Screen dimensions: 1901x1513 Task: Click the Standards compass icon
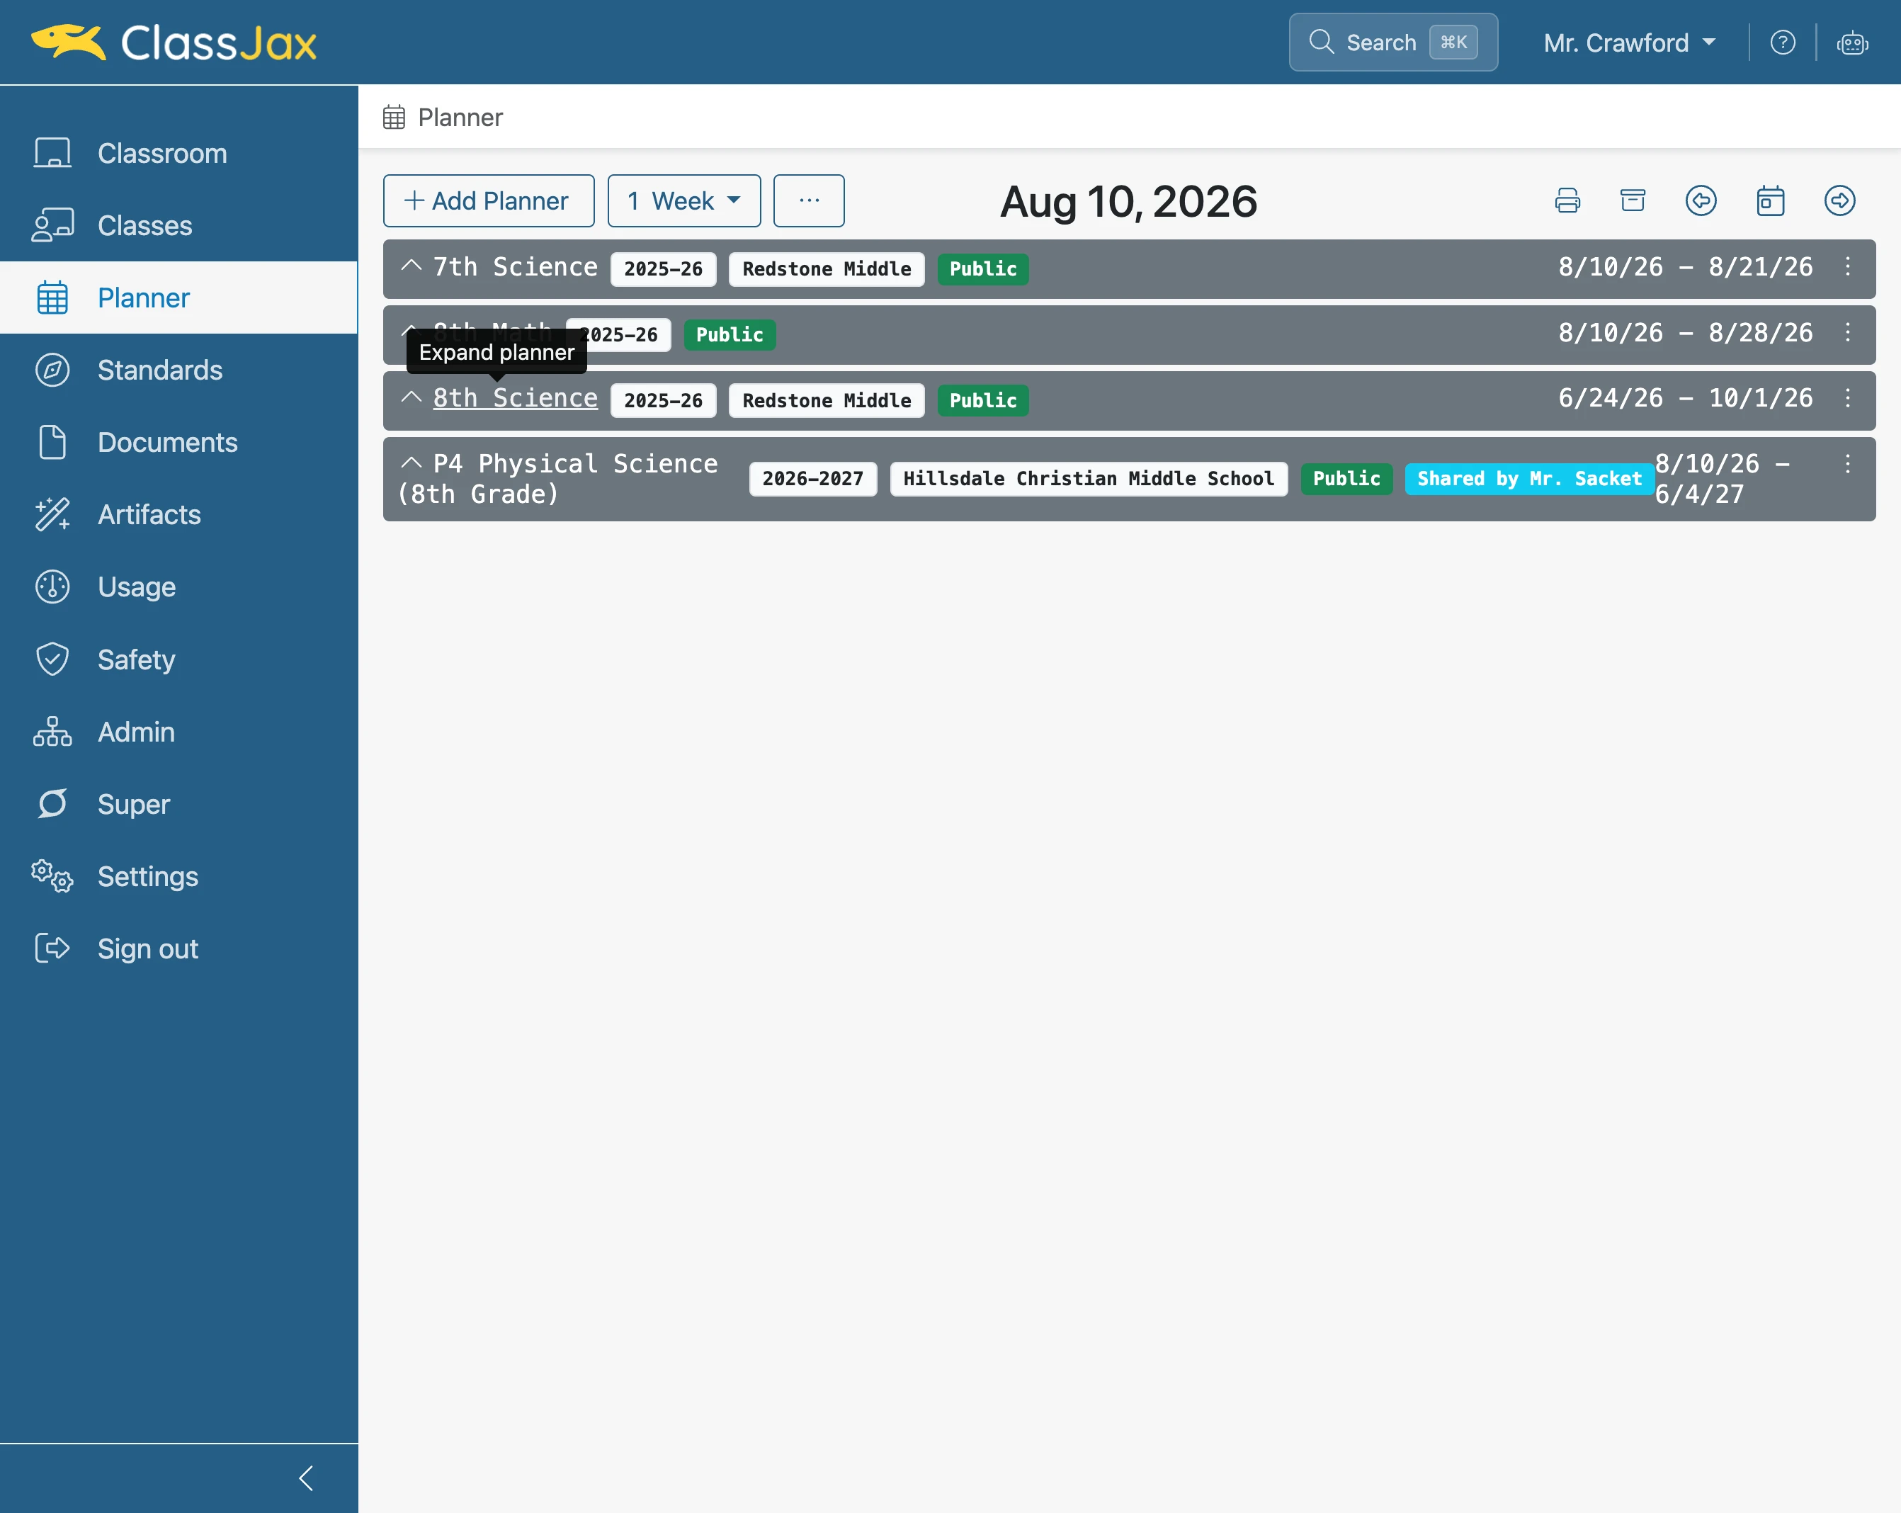[52, 370]
